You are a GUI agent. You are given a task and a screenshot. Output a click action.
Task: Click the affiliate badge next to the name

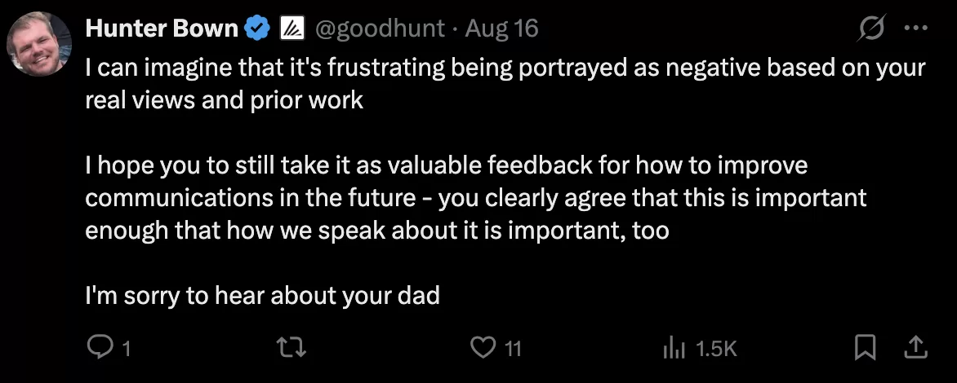292,28
